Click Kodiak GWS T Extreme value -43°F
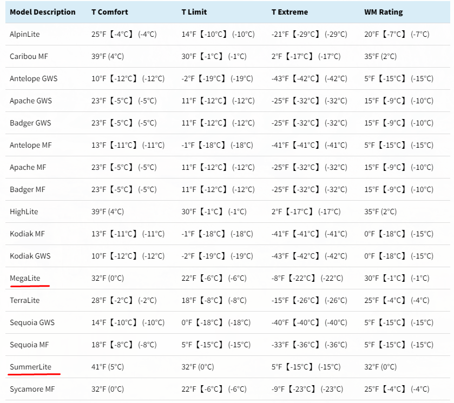 pos(280,256)
